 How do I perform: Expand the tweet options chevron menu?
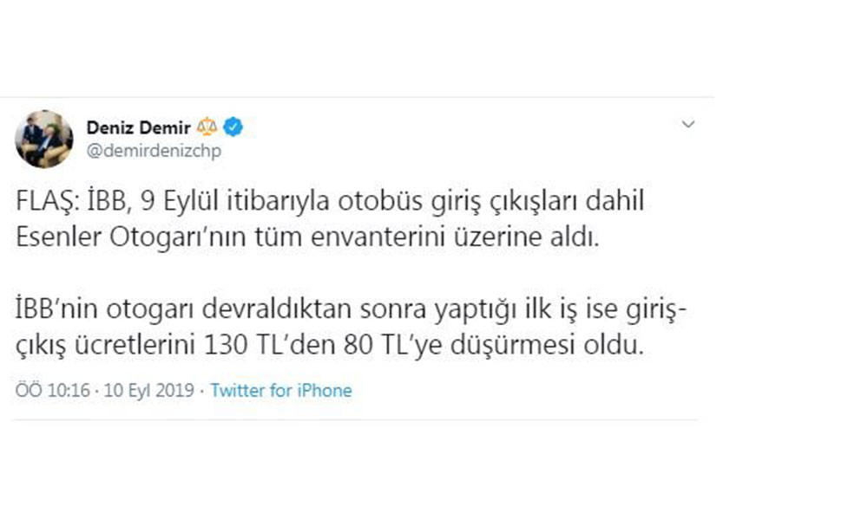688,126
